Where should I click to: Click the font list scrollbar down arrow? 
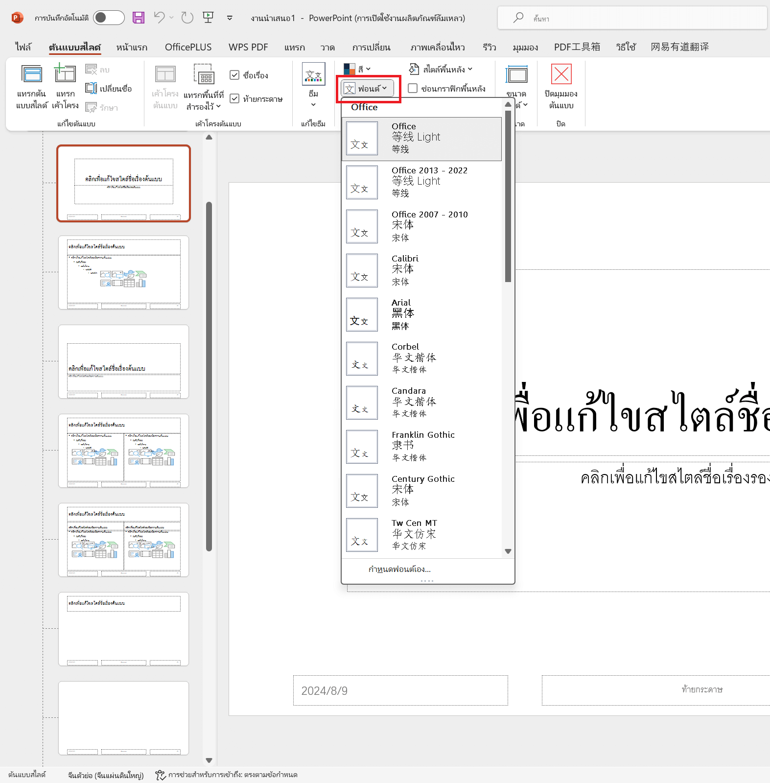click(508, 551)
